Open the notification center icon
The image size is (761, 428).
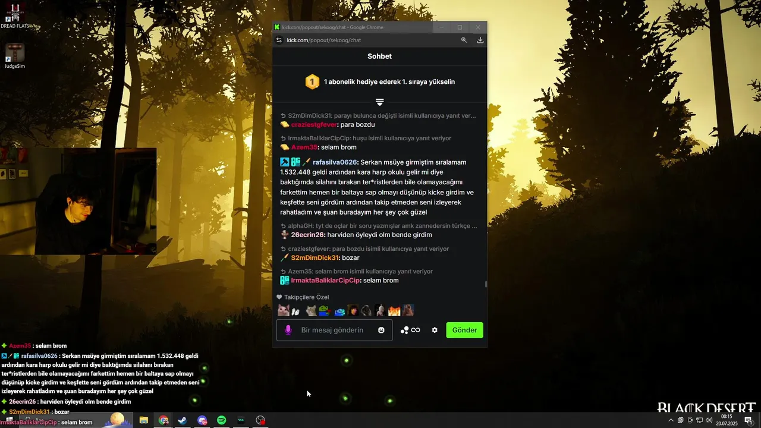click(x=749, y=420)
